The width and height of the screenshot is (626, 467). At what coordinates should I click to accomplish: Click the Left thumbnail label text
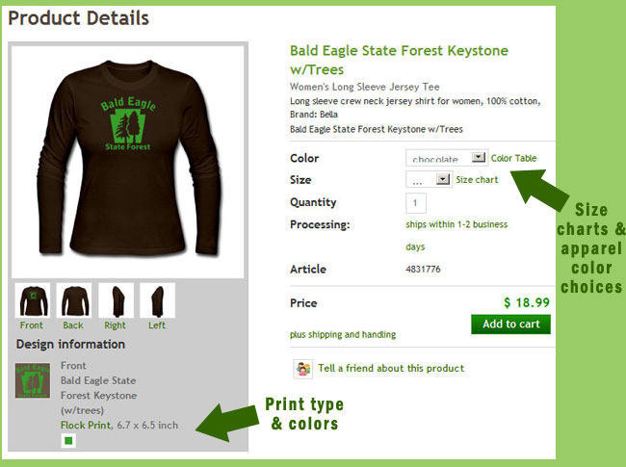coord(157,325)
